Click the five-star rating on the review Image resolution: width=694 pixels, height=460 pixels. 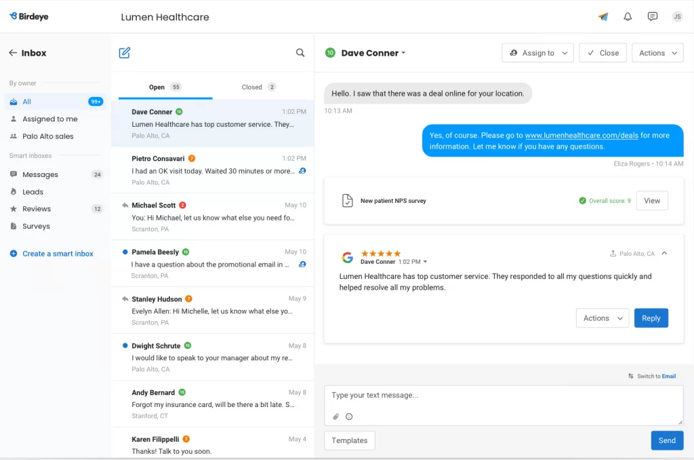point(381,254)
